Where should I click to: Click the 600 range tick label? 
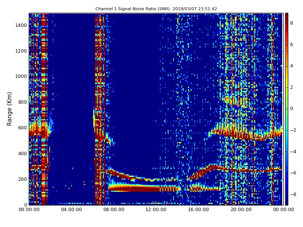(22, 128)
